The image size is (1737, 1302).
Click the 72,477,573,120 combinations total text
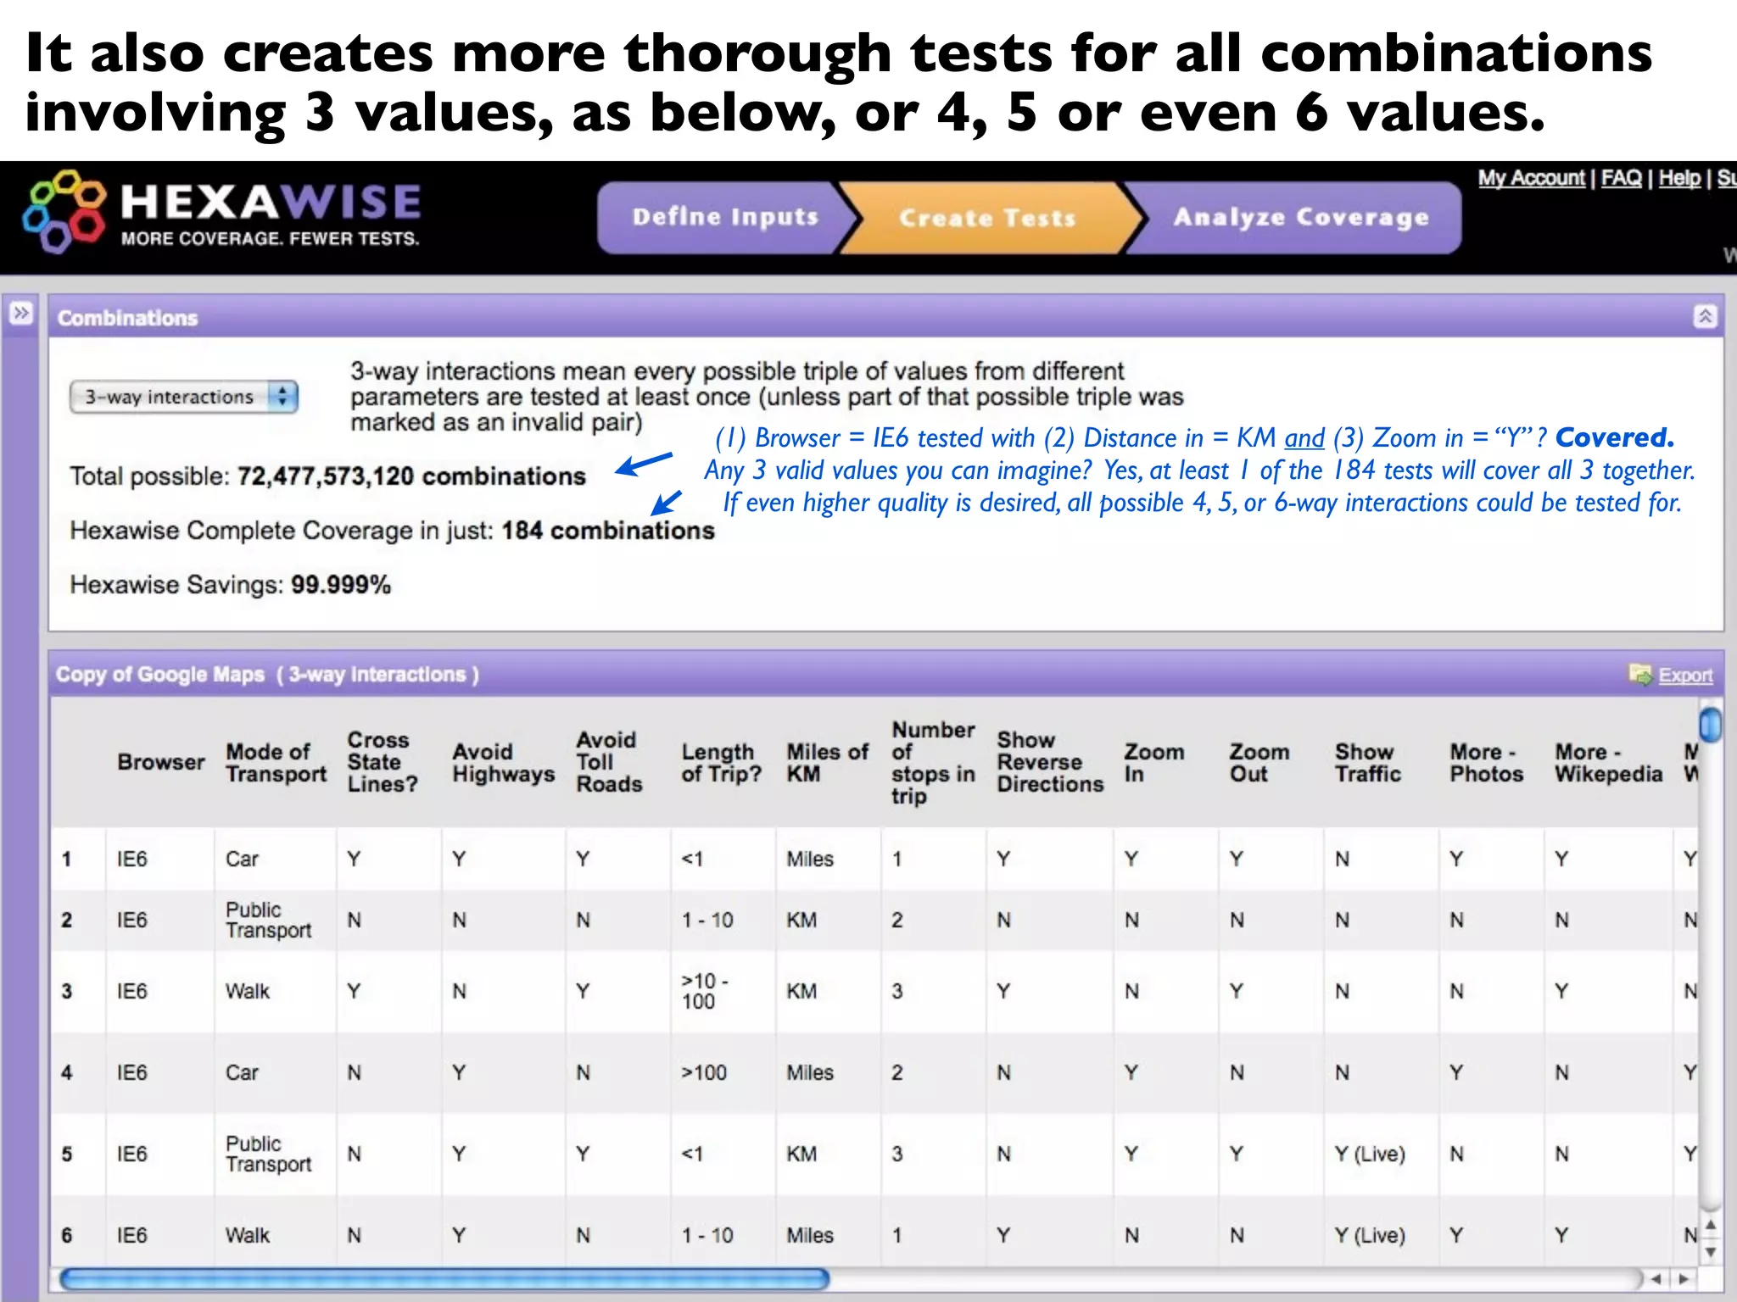pyautogui.click(x=411, y=476)
